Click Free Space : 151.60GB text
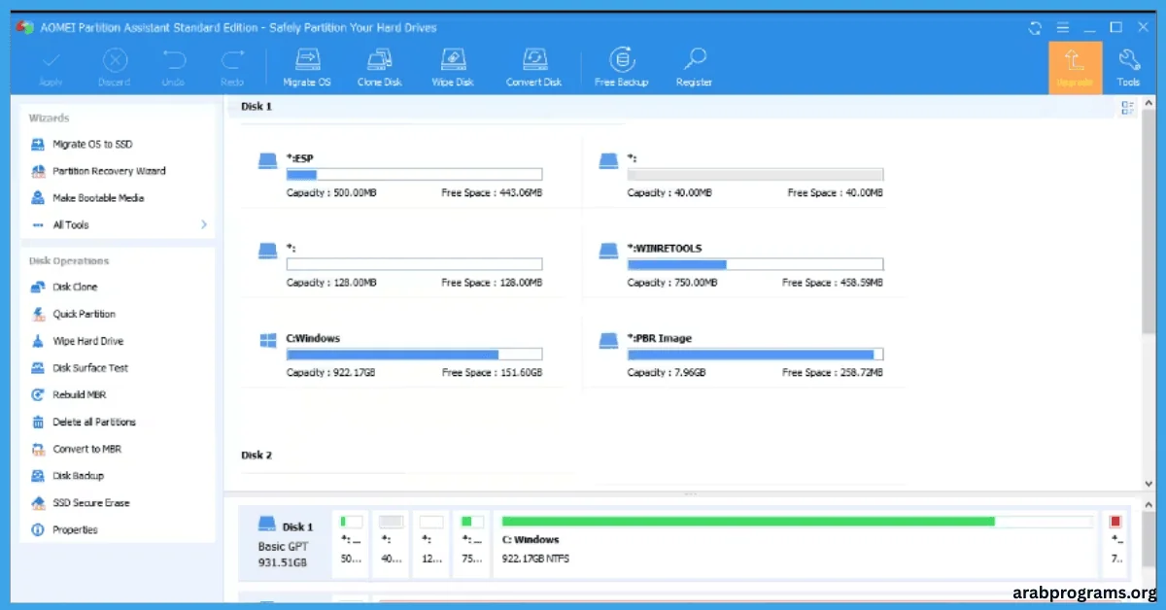 pyautogui.click(x=492, y=373)
